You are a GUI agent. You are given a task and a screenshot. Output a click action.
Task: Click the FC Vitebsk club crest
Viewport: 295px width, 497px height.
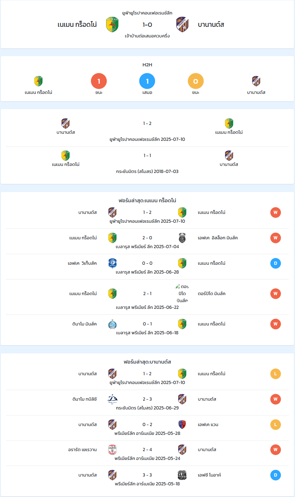click(x=112, y=263)
